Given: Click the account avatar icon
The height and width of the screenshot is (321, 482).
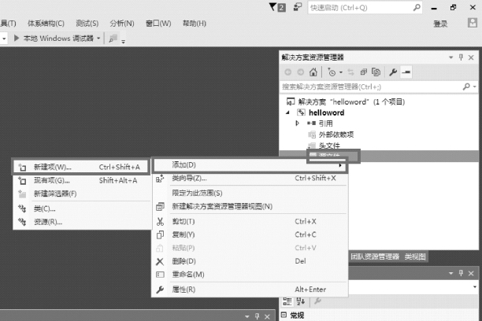Looking at the screenshot, I should coord(473,23).
